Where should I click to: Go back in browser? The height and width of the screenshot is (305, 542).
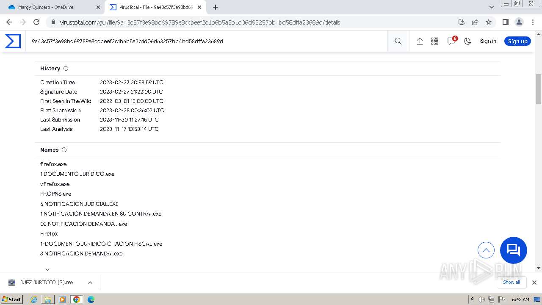(x=9, y=22)
